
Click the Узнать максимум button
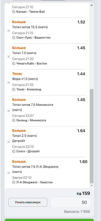[x=28, y=202]
